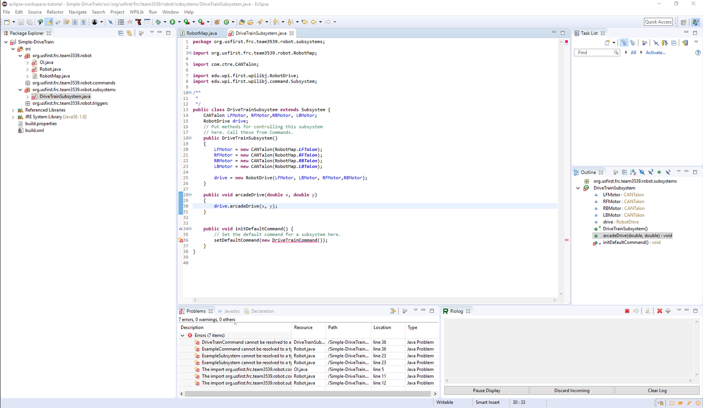The height and width of the screenshot is (408, 703).
Task: Launch Debug from the toolbar
Action: [x=158, y=22]
